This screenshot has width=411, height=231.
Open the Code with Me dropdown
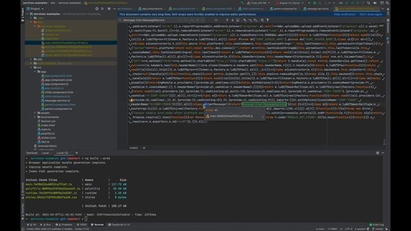tap(259, 3)
